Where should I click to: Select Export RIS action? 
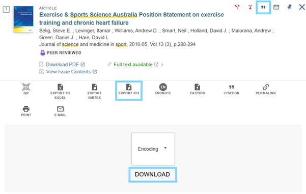[129, 89]
